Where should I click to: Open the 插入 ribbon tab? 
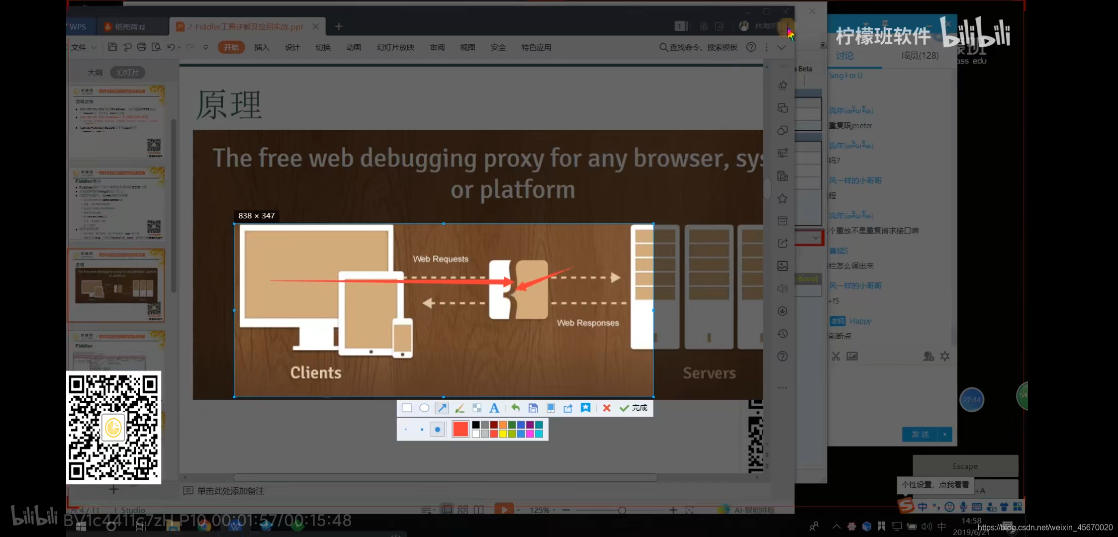[262, 47]
